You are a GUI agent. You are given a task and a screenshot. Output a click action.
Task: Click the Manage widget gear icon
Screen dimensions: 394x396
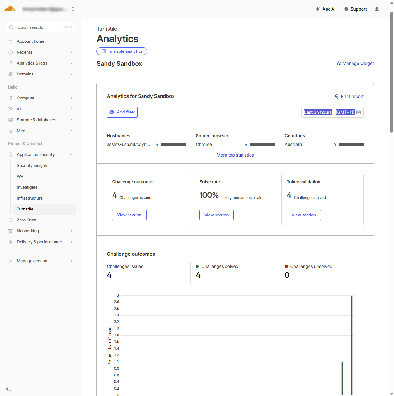pos(339,63)
